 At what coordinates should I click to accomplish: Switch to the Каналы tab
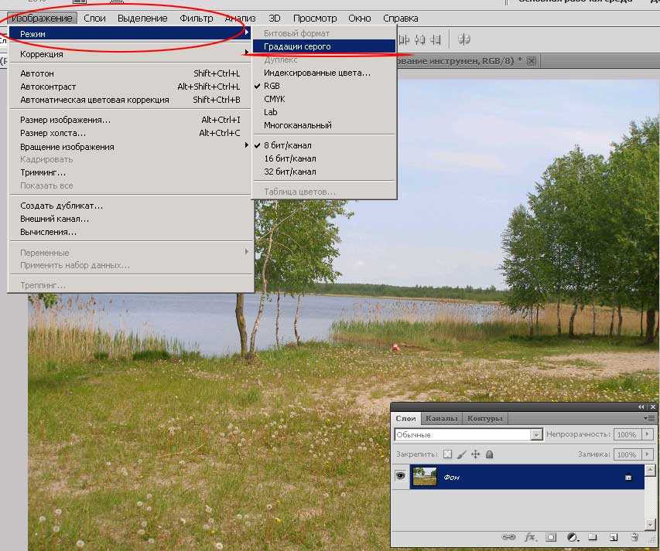pos(441,418)
